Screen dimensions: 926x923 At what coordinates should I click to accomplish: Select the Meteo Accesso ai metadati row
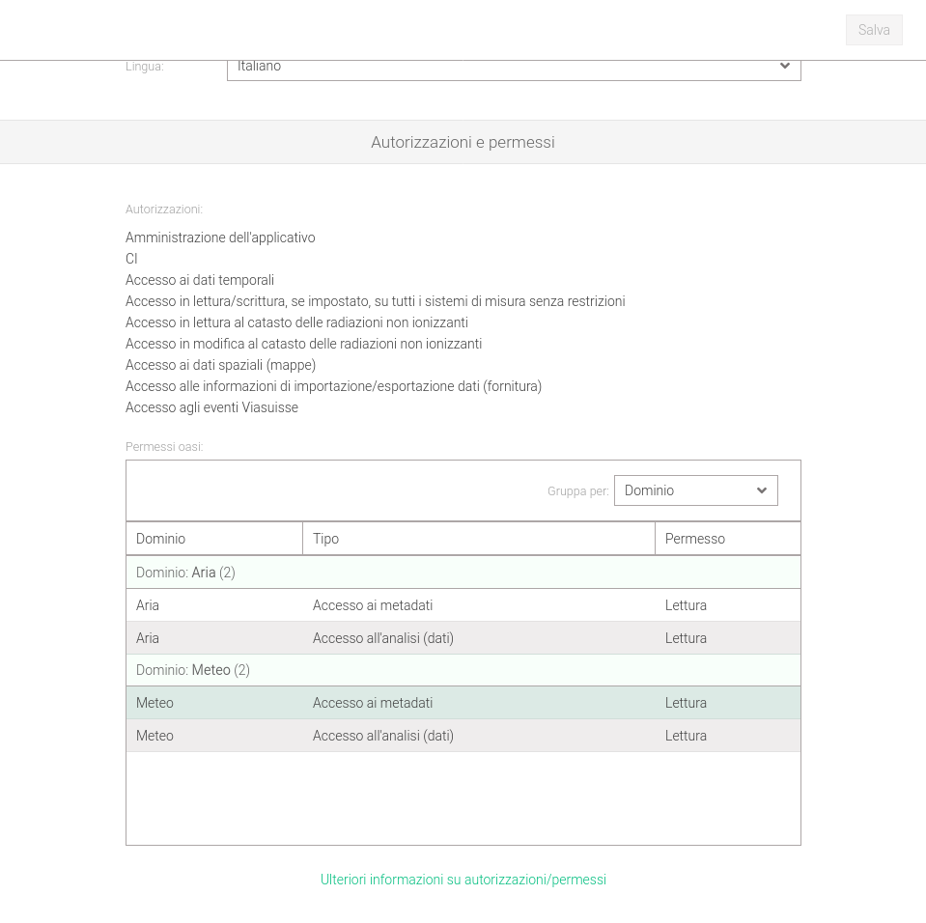click(373, 703)
